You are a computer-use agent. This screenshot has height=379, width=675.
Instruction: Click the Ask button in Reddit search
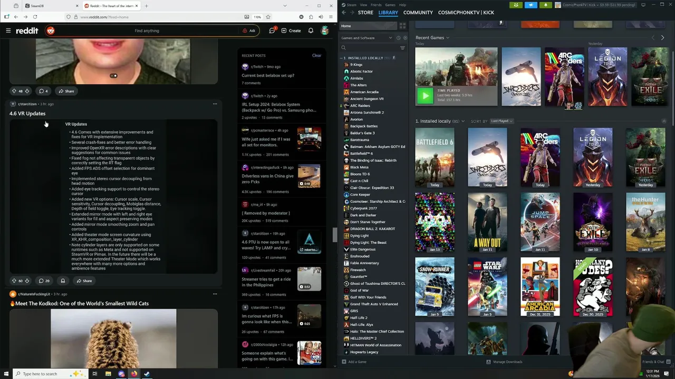pyautogui.click(x=249, y=31)
